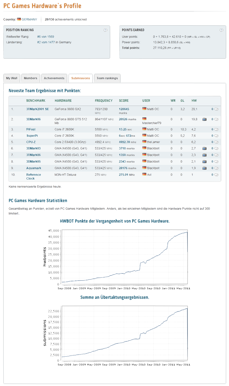Click the help bubble in Position Ranking panel

pyautogui.click(x=105, y=30)
